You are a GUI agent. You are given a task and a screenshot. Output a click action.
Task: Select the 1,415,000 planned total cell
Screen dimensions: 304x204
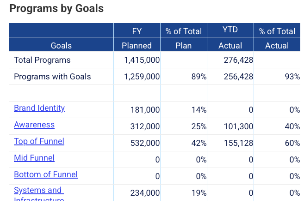tap(142, 60)
